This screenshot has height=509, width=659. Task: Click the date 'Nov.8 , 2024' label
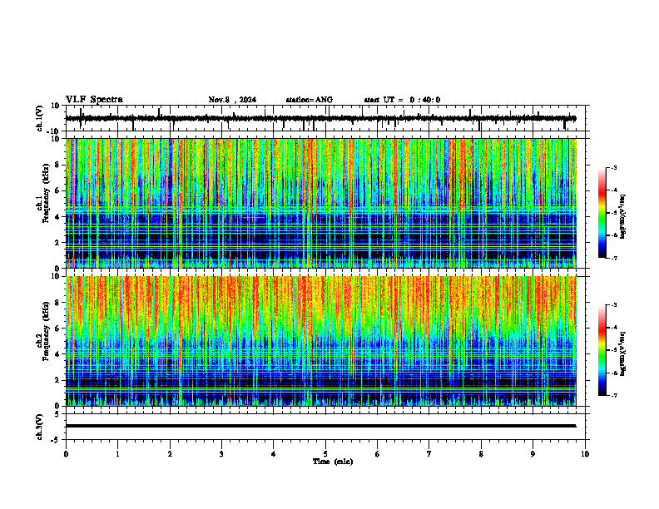232,100
